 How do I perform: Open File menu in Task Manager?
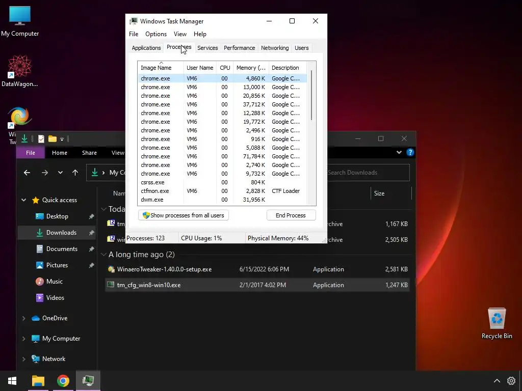134,34
